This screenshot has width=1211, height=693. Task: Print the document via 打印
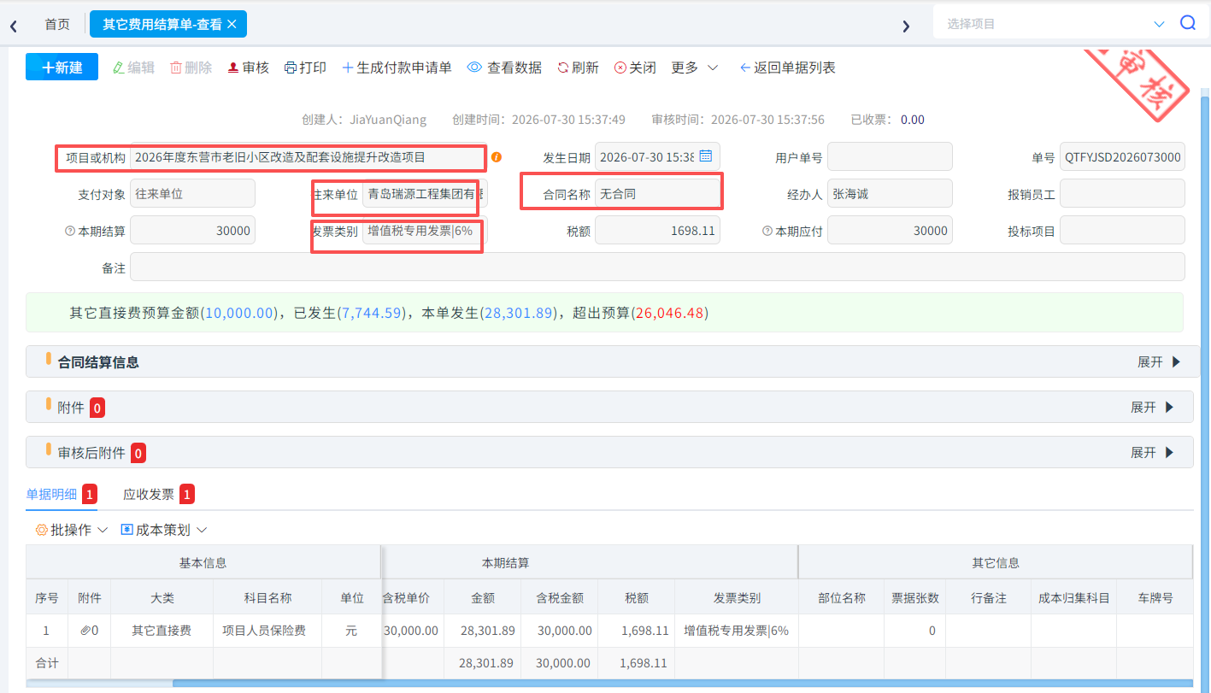(x=305, y=68)
